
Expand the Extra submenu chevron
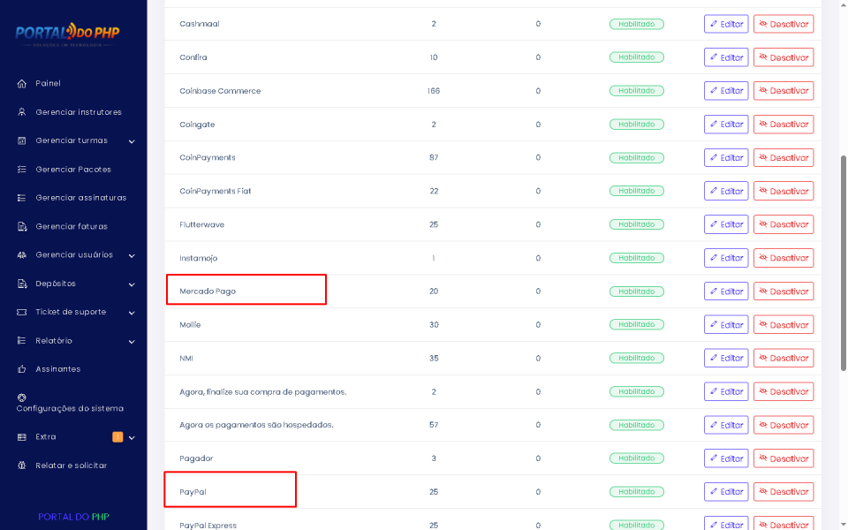coord(132,438)
